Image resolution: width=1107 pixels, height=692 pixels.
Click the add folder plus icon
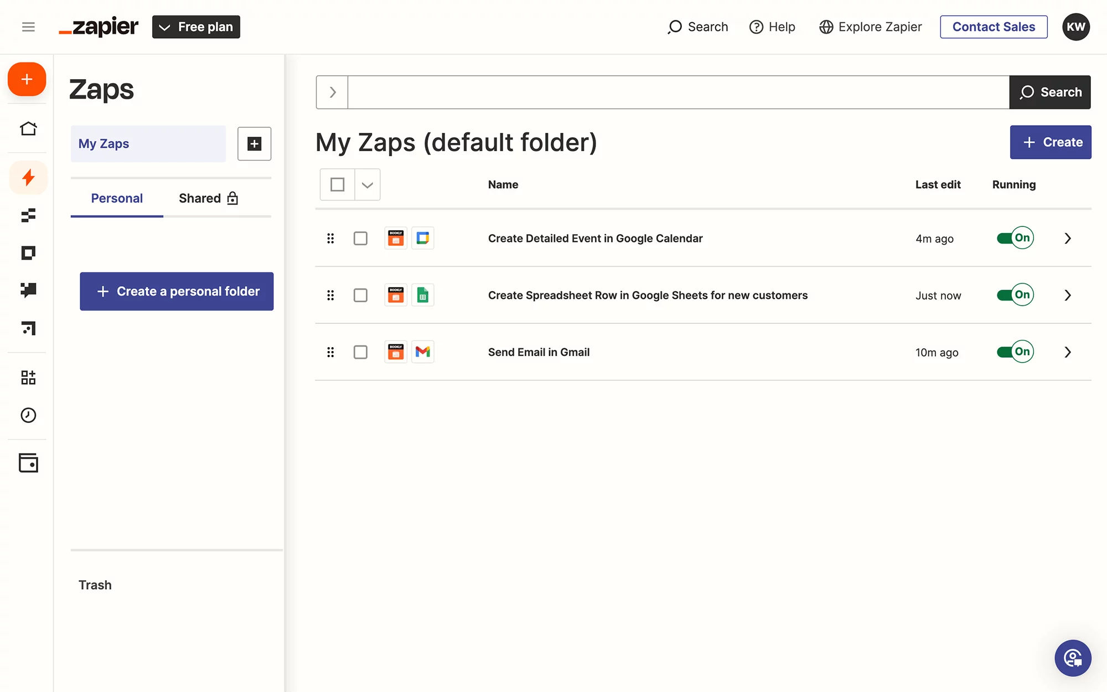[x=254, y=144]
